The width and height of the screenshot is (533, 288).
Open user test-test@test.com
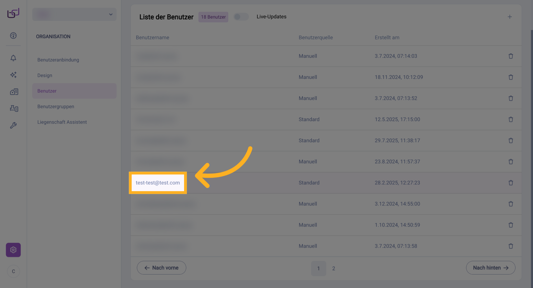pyautogui.click(x=158, y=183)
